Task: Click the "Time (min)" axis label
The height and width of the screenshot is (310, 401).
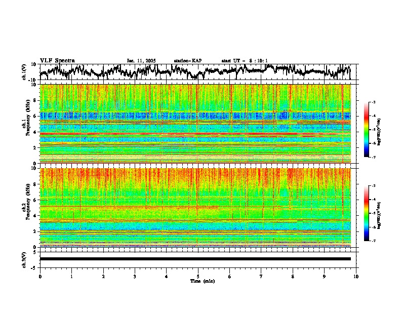Action: click(x=203, y=281)
